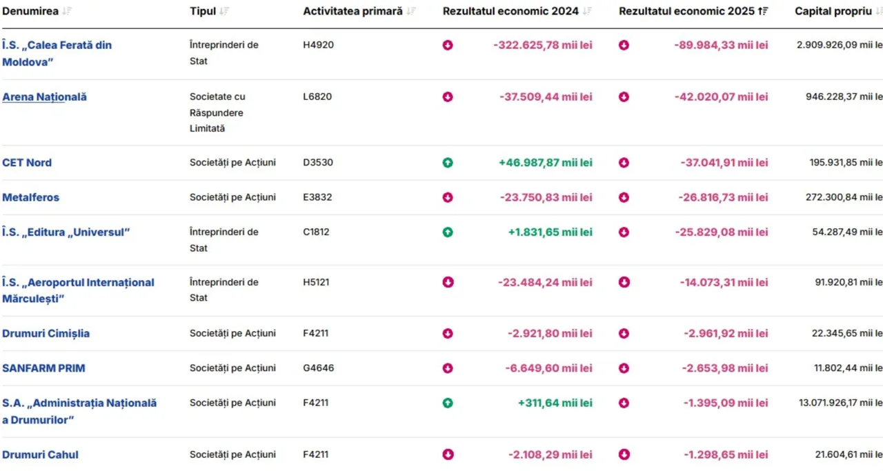Click sort icon for Rezultatul economic 2024

pyautogui.click(x=587, y=12)
